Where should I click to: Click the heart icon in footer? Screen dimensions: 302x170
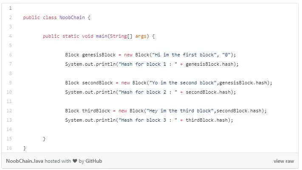(75, 161)
